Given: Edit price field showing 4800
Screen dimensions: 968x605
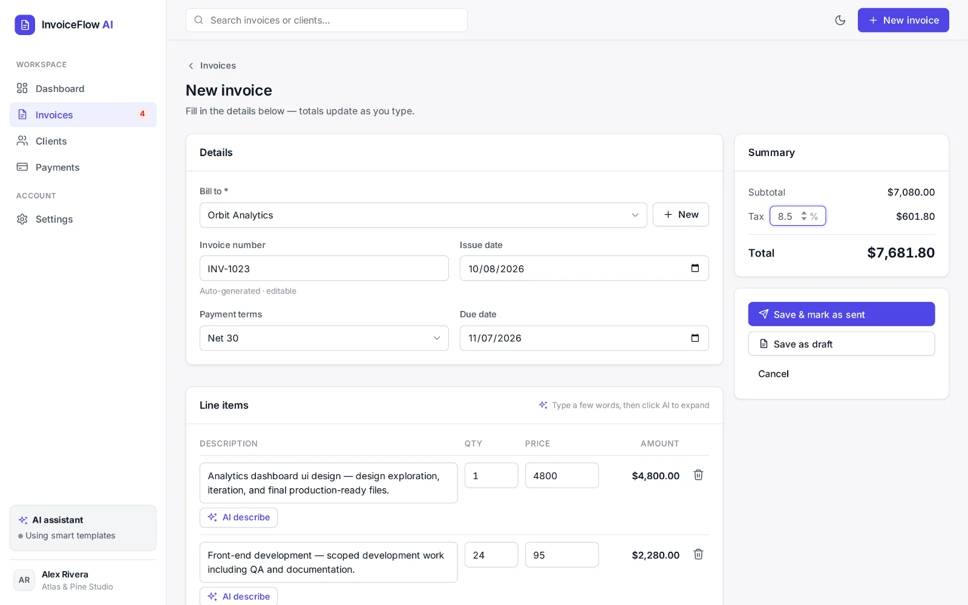Looking at the screenshot, I should pos(562,476).
